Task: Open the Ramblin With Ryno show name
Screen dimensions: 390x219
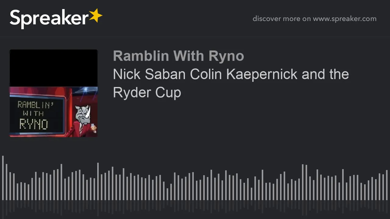Action: (x=179, y=56)
